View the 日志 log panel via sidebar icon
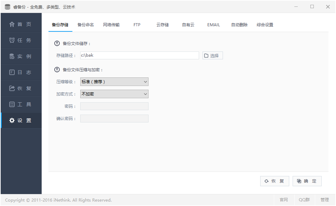 tap(21, 72)
